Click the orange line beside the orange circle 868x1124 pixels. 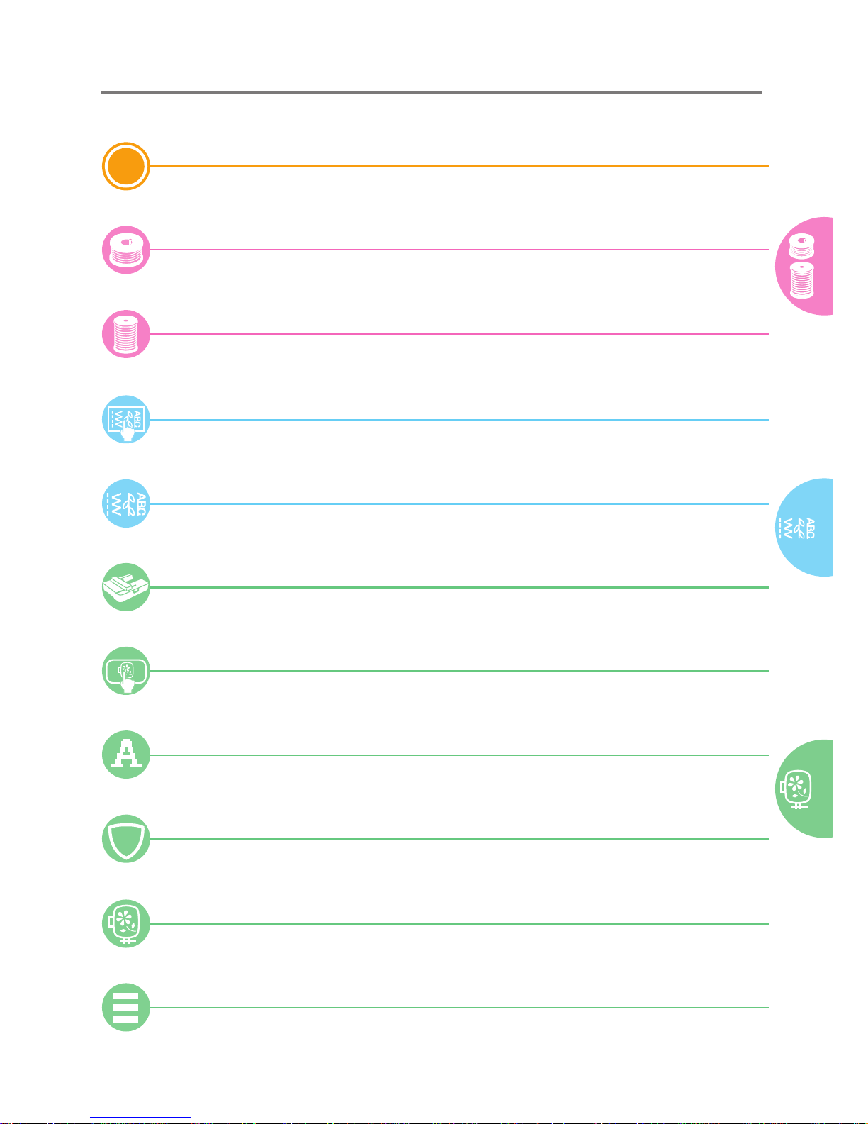(459, 166)
